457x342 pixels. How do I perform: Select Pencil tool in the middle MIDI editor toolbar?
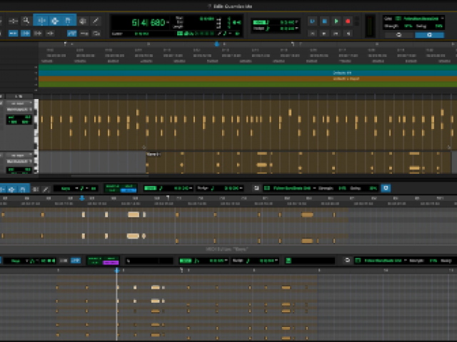point(46,190)
